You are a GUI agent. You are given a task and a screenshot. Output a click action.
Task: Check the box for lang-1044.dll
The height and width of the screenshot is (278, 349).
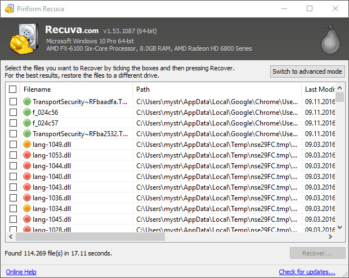pos(13,166)
